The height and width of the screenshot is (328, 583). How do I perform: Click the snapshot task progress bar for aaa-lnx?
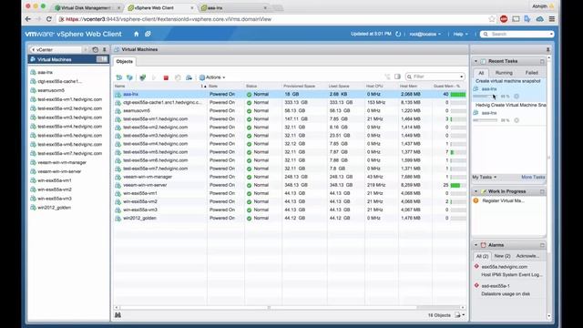(x=486, y=97)
